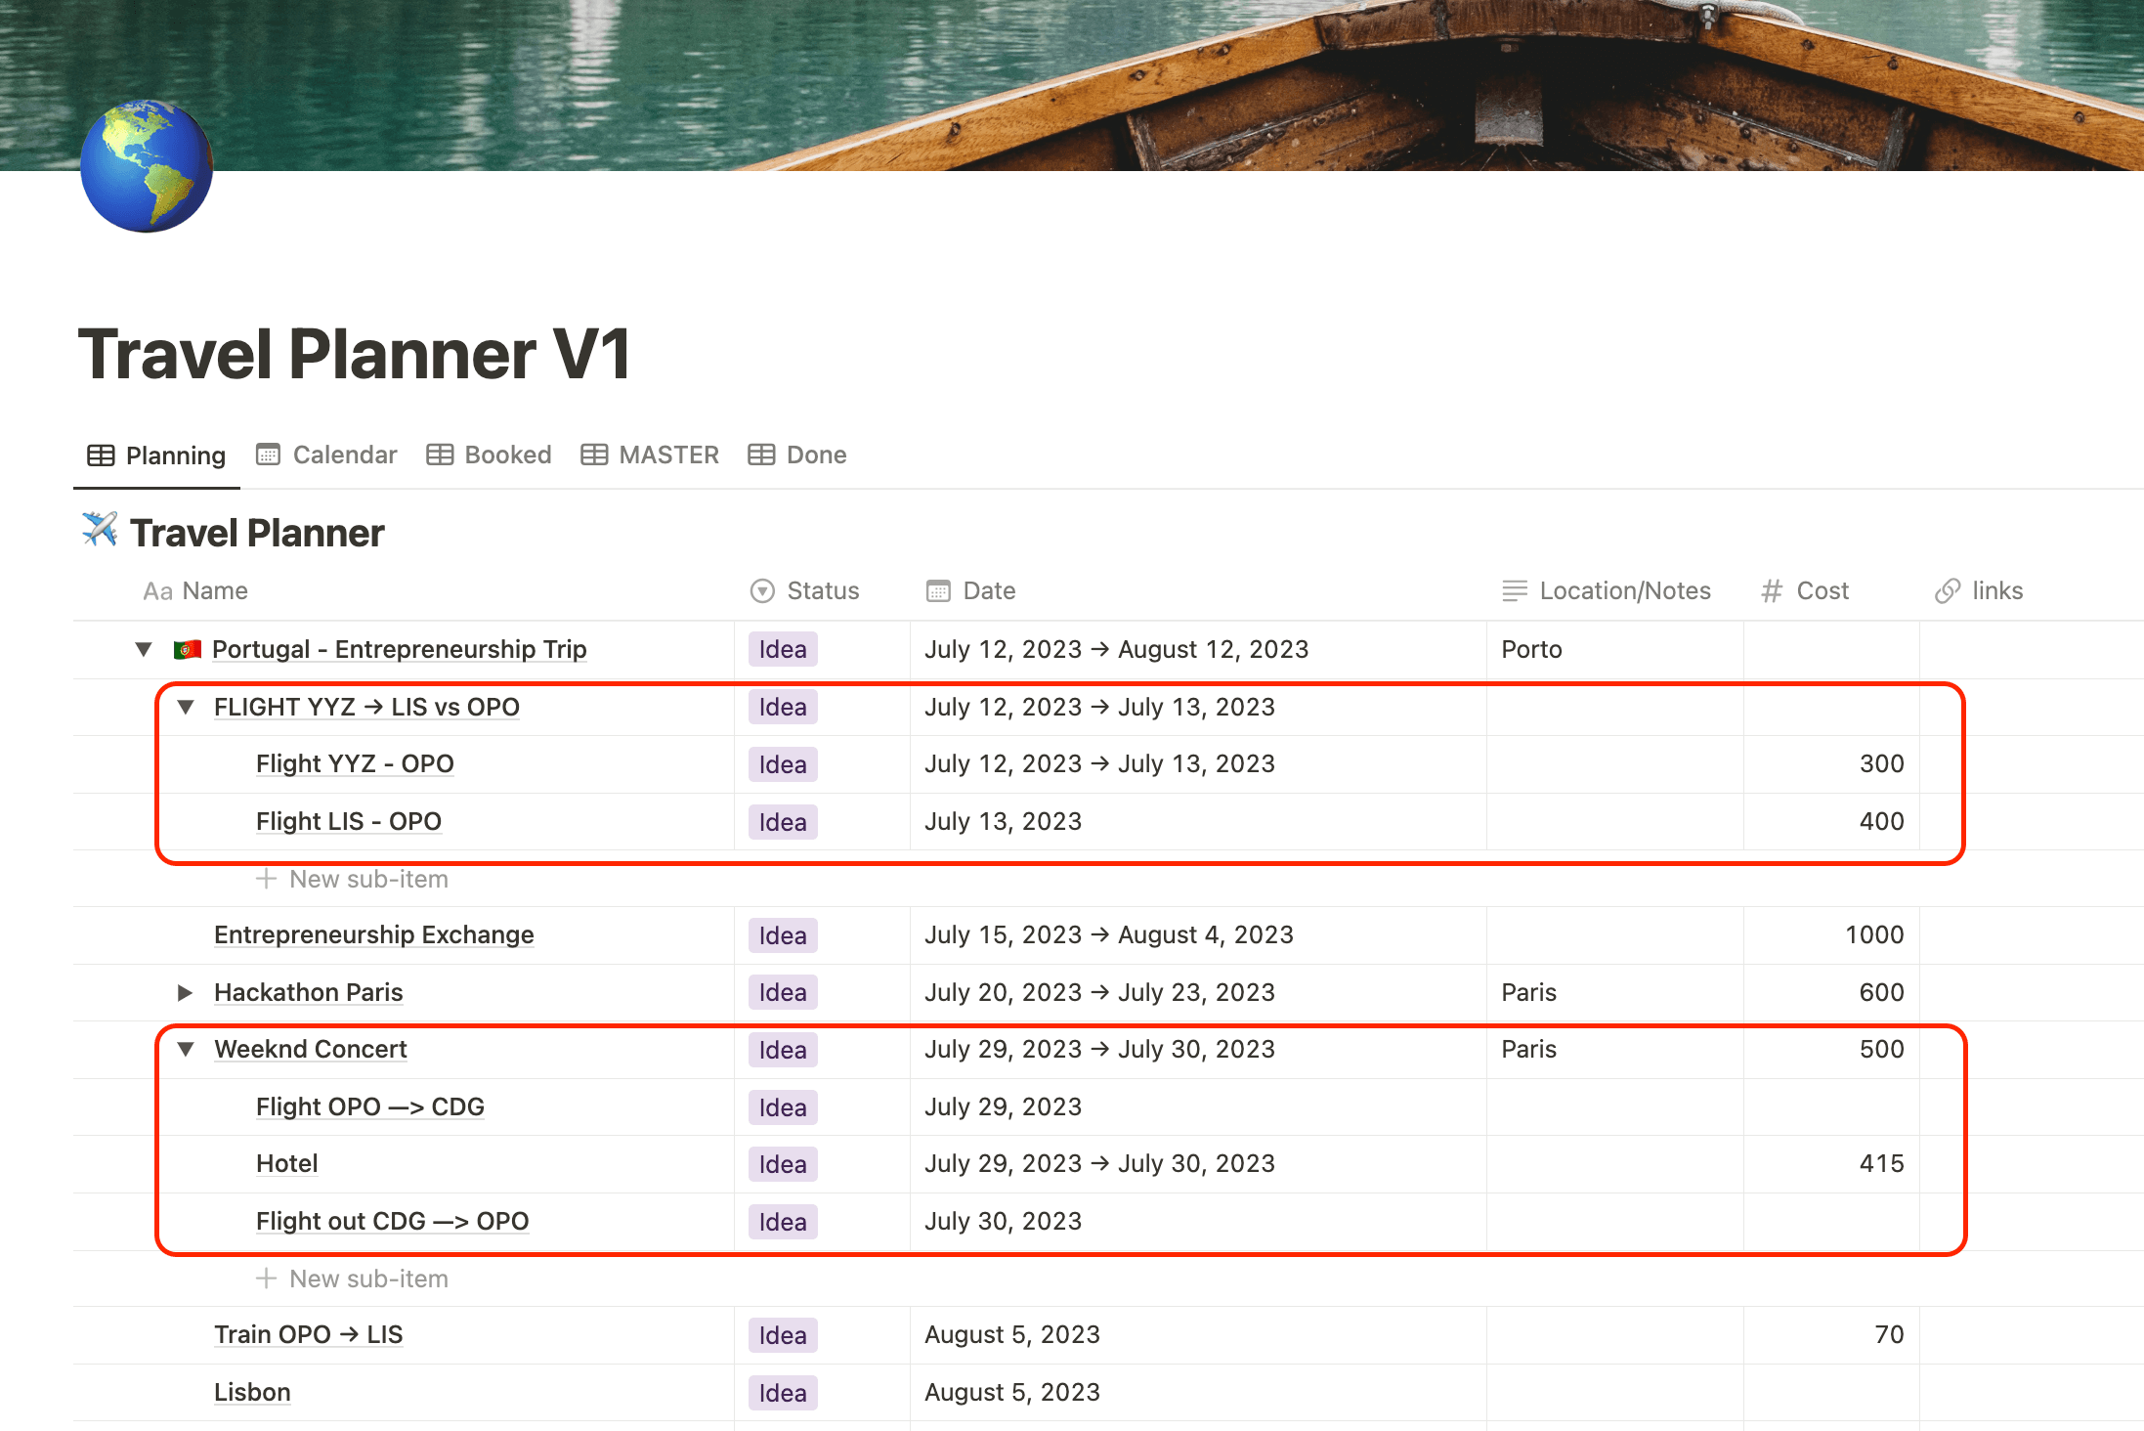Open the Flight YYZ - OPO page
This screenshot has width=2144, height=1431.
(355, 763)
